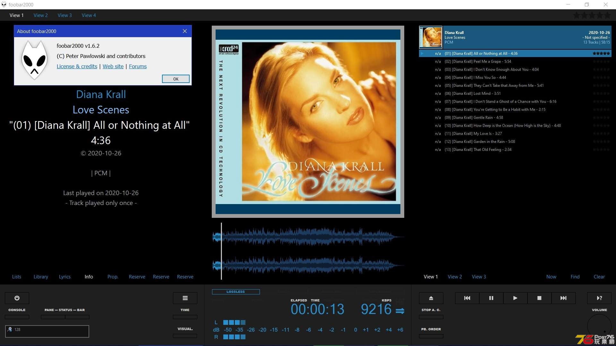This screenshot has width=616, height=346.
Task: Select track 09 Gentle Rain
Action: (x=515, y=118)
